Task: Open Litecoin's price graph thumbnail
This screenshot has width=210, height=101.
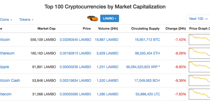Action: click(199, 94)
